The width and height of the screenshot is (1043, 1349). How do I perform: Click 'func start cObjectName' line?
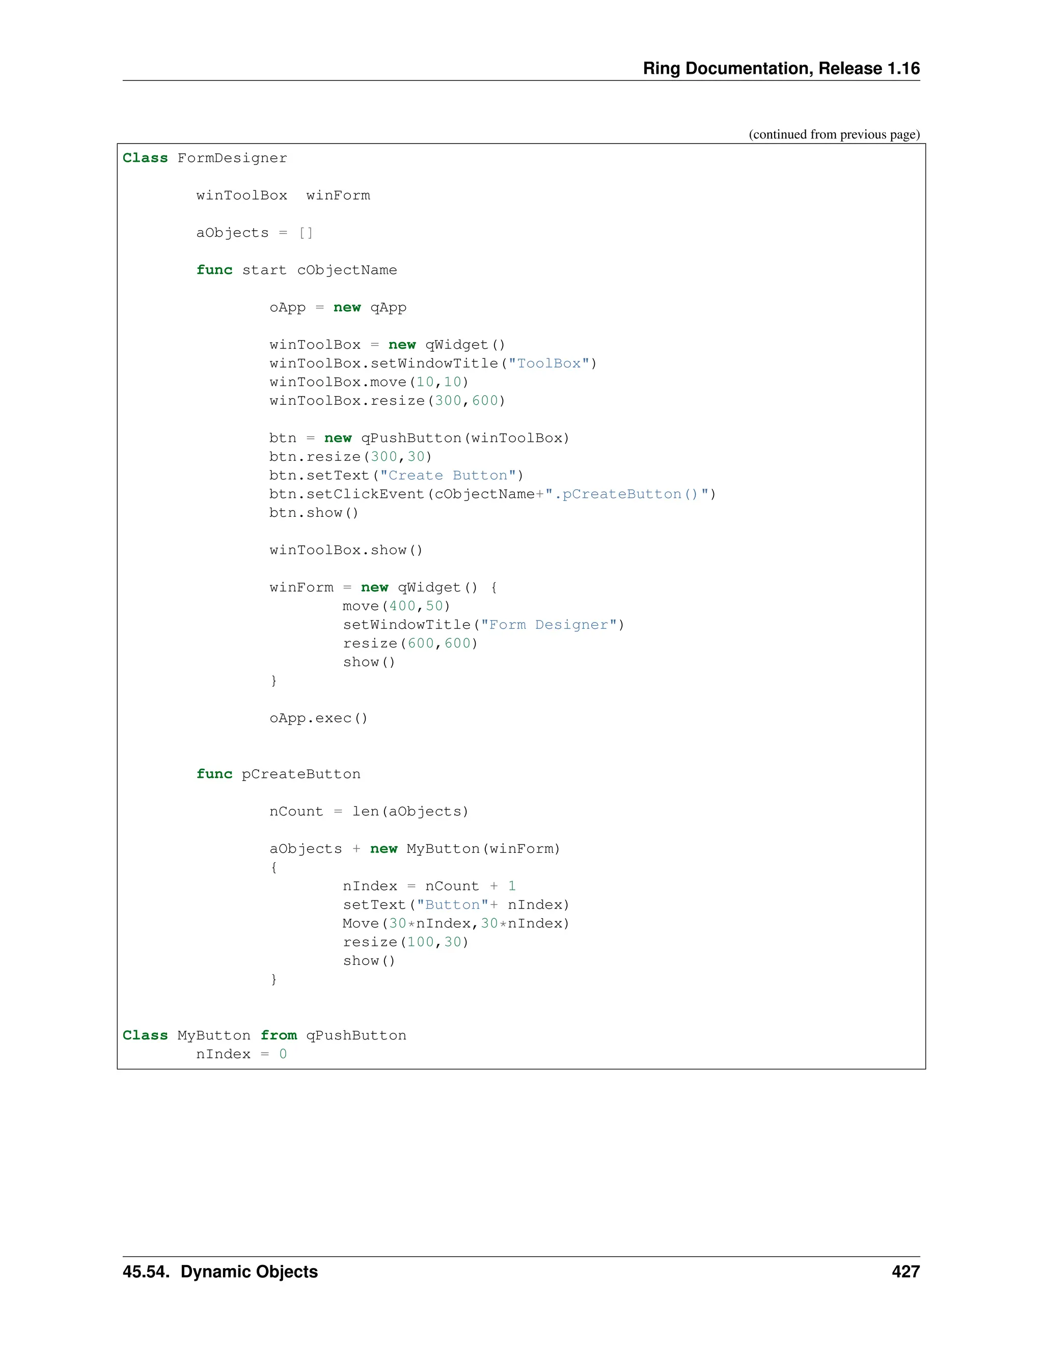pos(296,270)
